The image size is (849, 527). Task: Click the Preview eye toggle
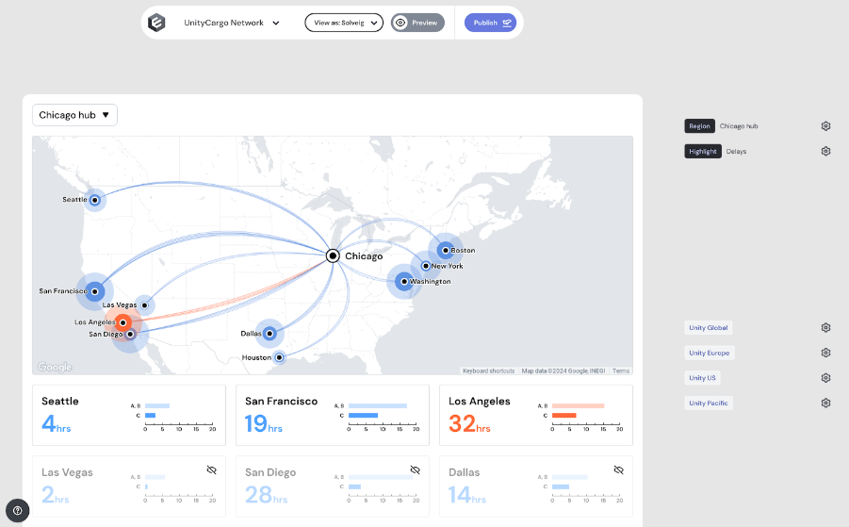[417, 23]
